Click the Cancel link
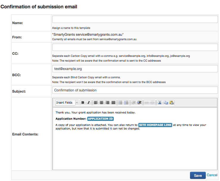The height and width of the screenshot is (181, 220). tap(212, 175)
